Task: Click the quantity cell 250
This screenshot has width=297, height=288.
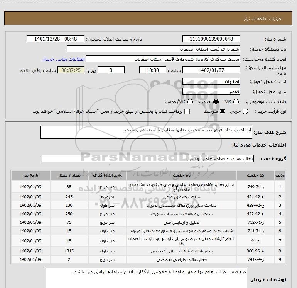Action: 69,214
